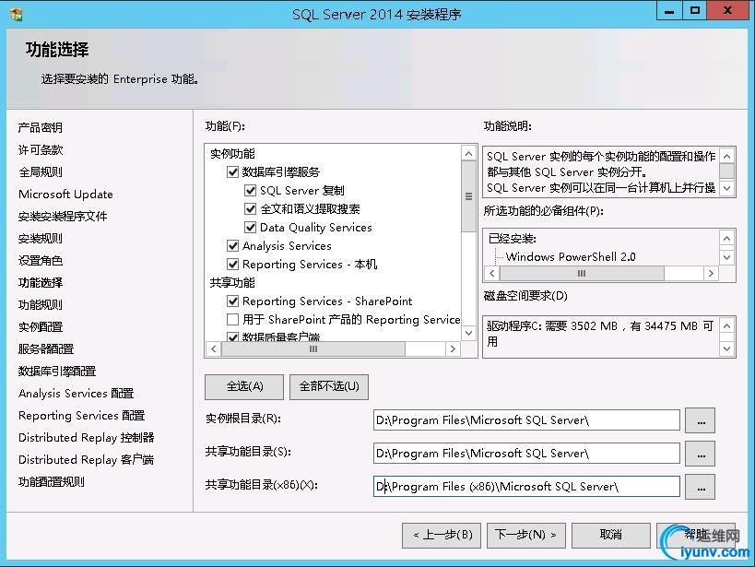Click down arrow of 功能说明 scrollbar
The height and width of the screenshot is (567, 755).
(727, 188)
